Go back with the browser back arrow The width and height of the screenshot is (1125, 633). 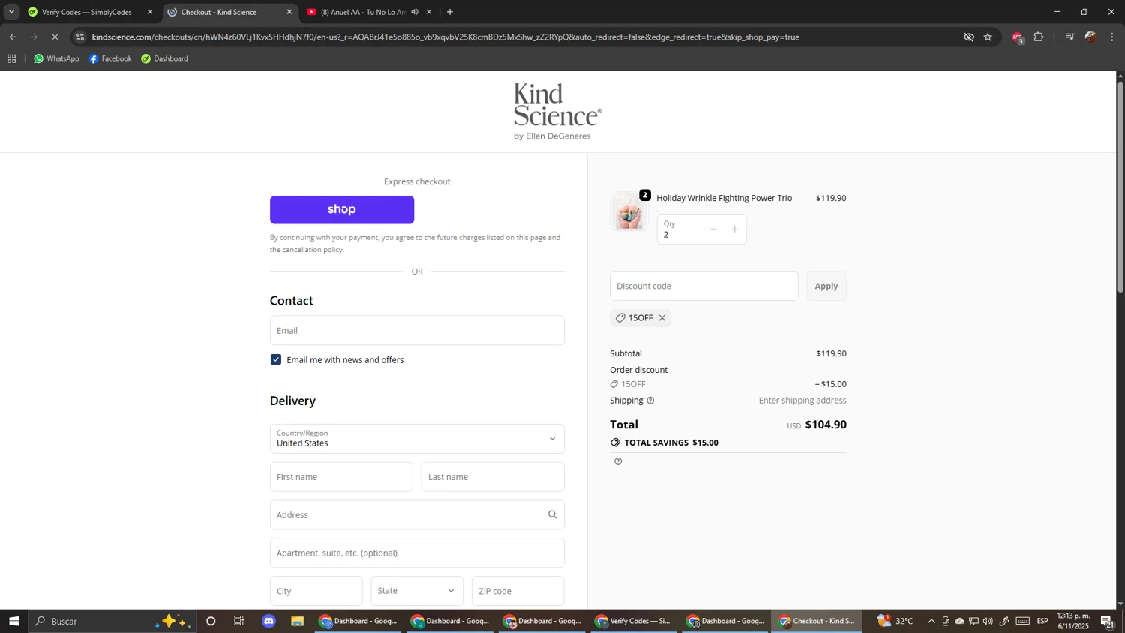pos(13,37)
